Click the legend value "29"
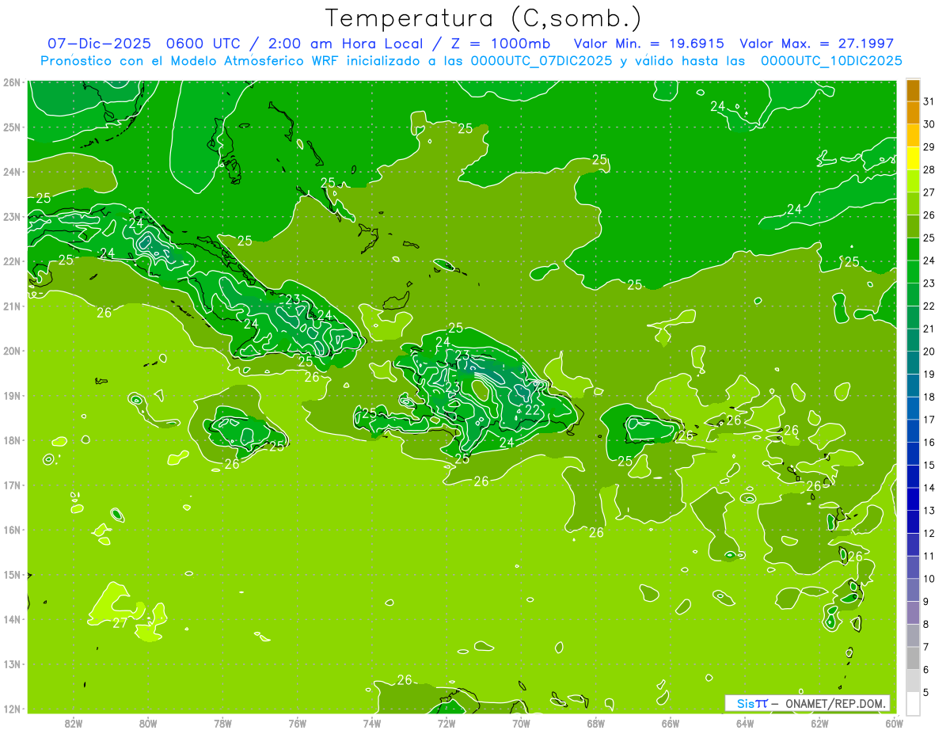Viewport: 950px width, 734px height. pos(929,147)
